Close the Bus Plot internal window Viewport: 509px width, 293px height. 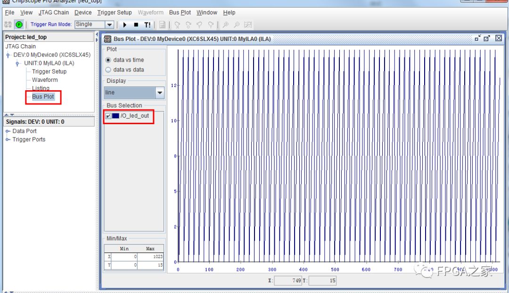click(499, 38)
